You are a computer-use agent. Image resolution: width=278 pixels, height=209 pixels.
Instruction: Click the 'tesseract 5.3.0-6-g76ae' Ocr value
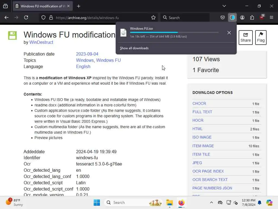pos(99,164)
